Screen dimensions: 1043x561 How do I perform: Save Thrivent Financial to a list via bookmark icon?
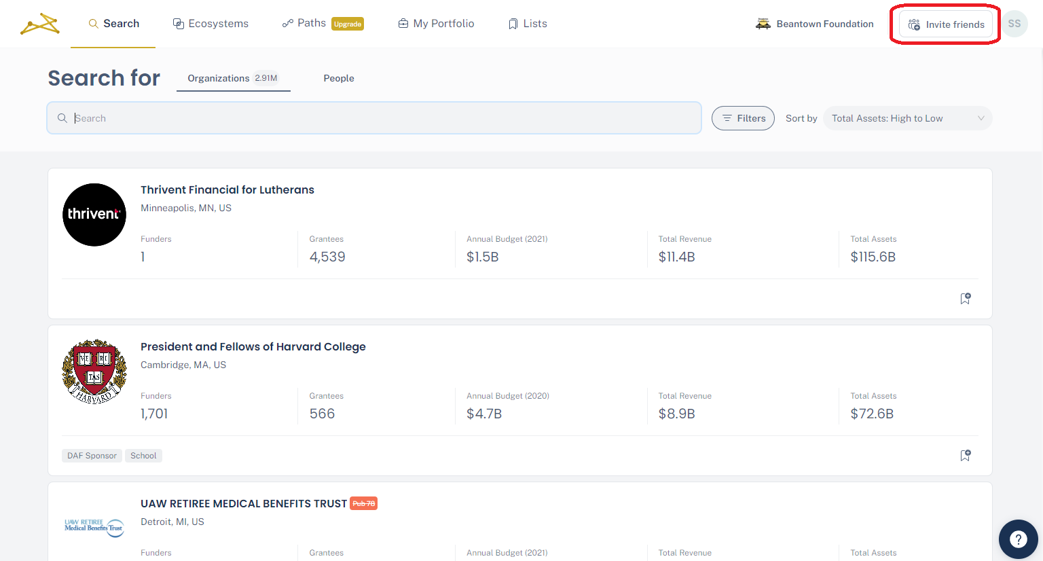[x=965, y=298]
